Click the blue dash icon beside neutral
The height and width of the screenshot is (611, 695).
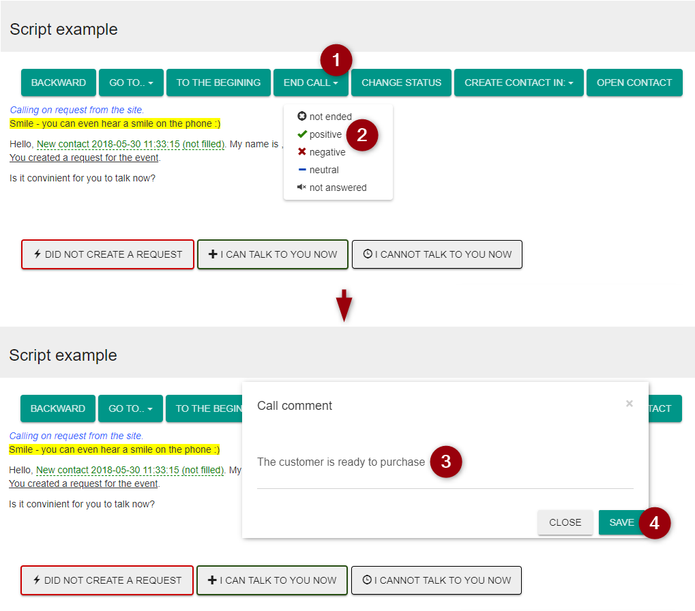[302, 170]
